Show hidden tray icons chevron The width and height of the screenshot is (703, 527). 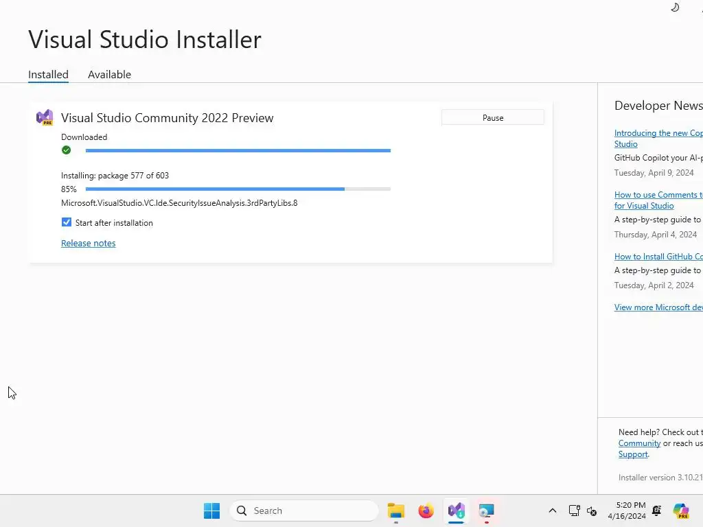553,511
